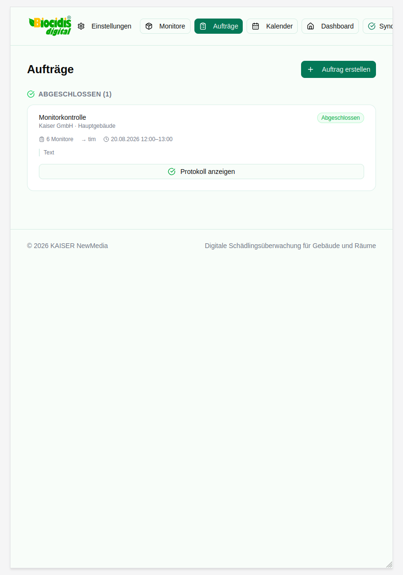
Task: Click the plus icon in Auftrag erstellen
Action: tap(311, 69)
